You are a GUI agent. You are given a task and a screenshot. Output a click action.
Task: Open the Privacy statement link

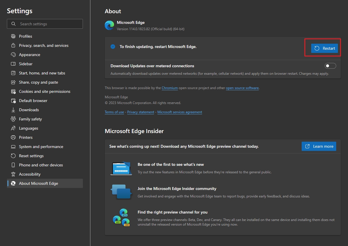point(140,112)
